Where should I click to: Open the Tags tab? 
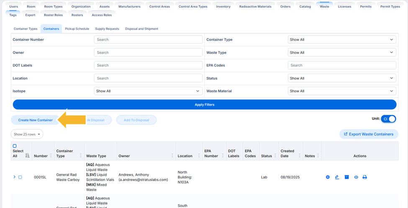pos(13,15)
